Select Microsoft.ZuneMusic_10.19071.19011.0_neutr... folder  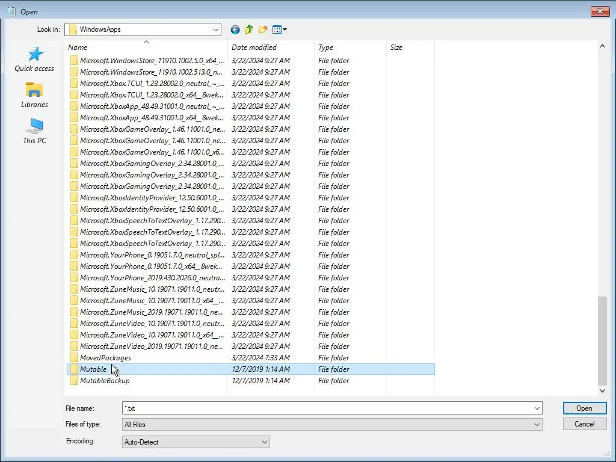(x=152, y=289)
